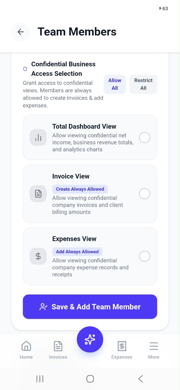This screenshot has height=390, width=180.
Task: Open the Home tab label
Action: click(26, 357)
